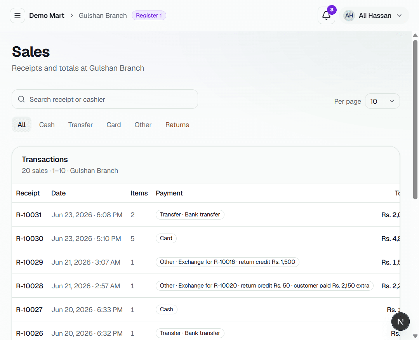
Task: Open receipt R-10027
Action: pyautogui.click(x=30, y=310)
